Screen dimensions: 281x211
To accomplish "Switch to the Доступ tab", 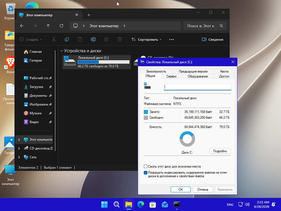I will (x=224, y=76).
